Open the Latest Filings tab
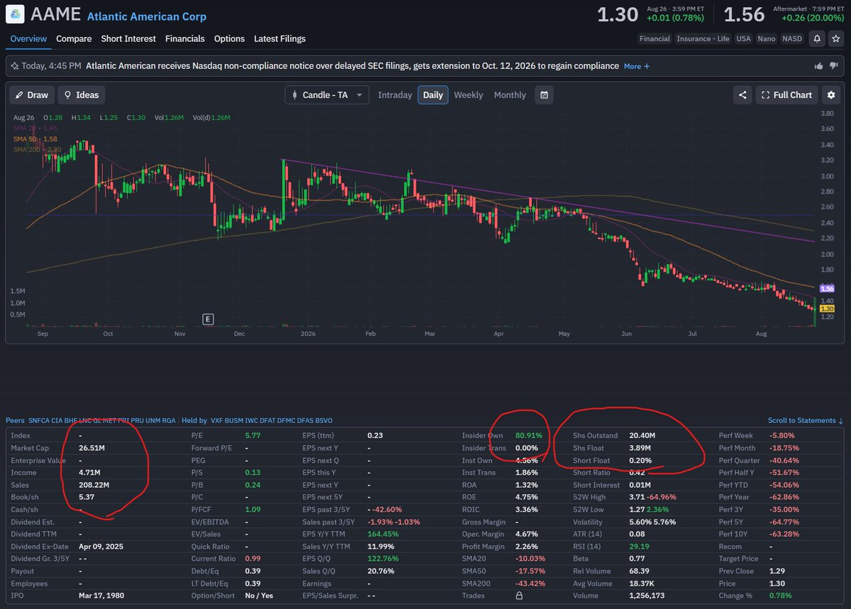This screenshot has height=609, width=851. 279,39
